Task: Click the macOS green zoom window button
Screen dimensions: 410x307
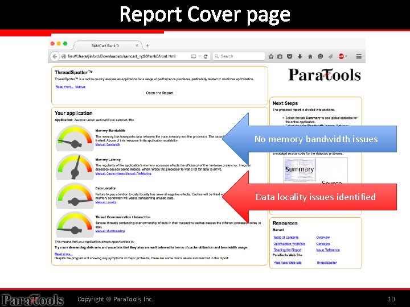Action: 65,44
